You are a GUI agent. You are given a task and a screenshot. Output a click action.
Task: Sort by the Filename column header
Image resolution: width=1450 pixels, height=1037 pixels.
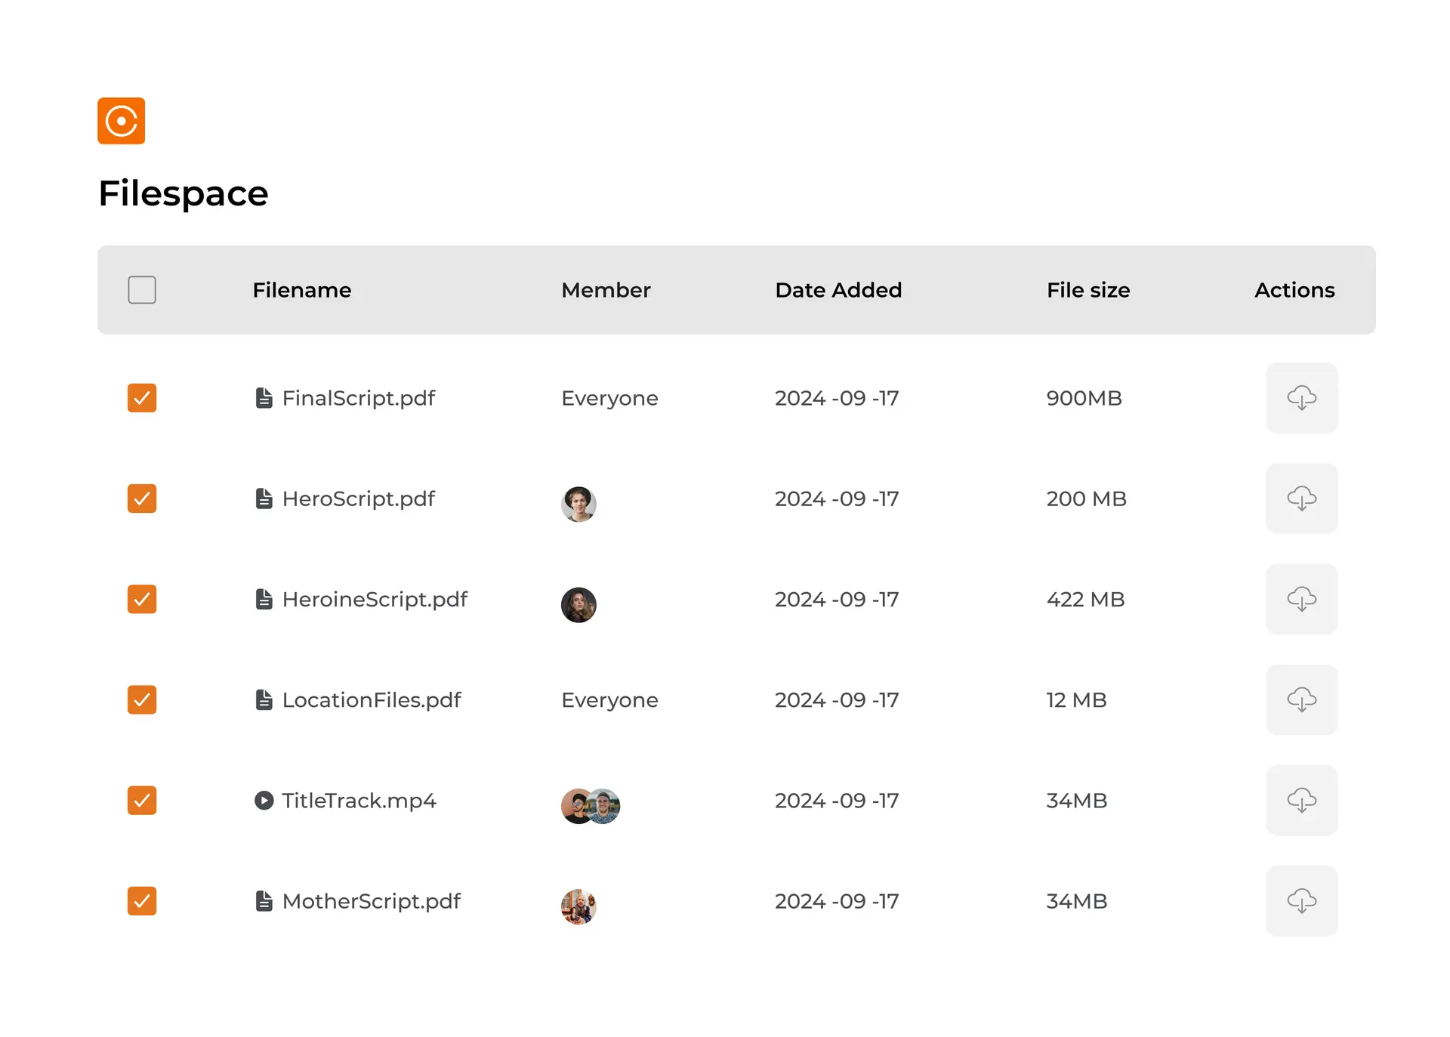(x=301, y=290)
